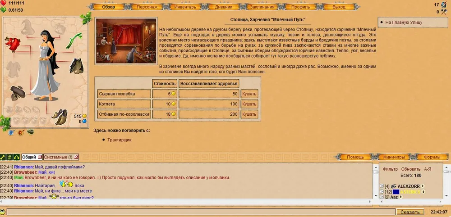Click the chat message input field
This screenshot has height=217, width=451.
click(201, 212)
